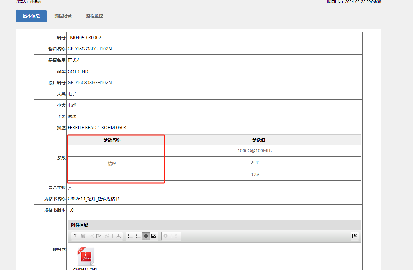Screen dimensions: 413x270
Task: Click the 附件区域 panel header
Action: (x=214, y=225)
